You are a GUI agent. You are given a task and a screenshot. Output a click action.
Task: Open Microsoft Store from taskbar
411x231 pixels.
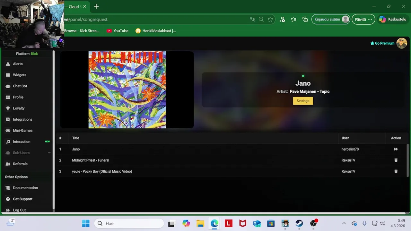[x=271, y=223]
